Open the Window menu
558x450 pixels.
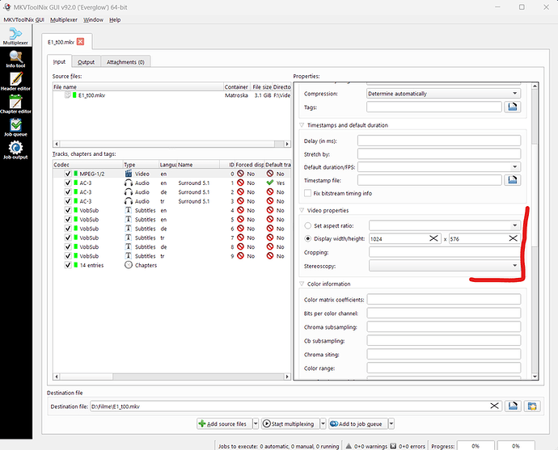tap(93, 19)
